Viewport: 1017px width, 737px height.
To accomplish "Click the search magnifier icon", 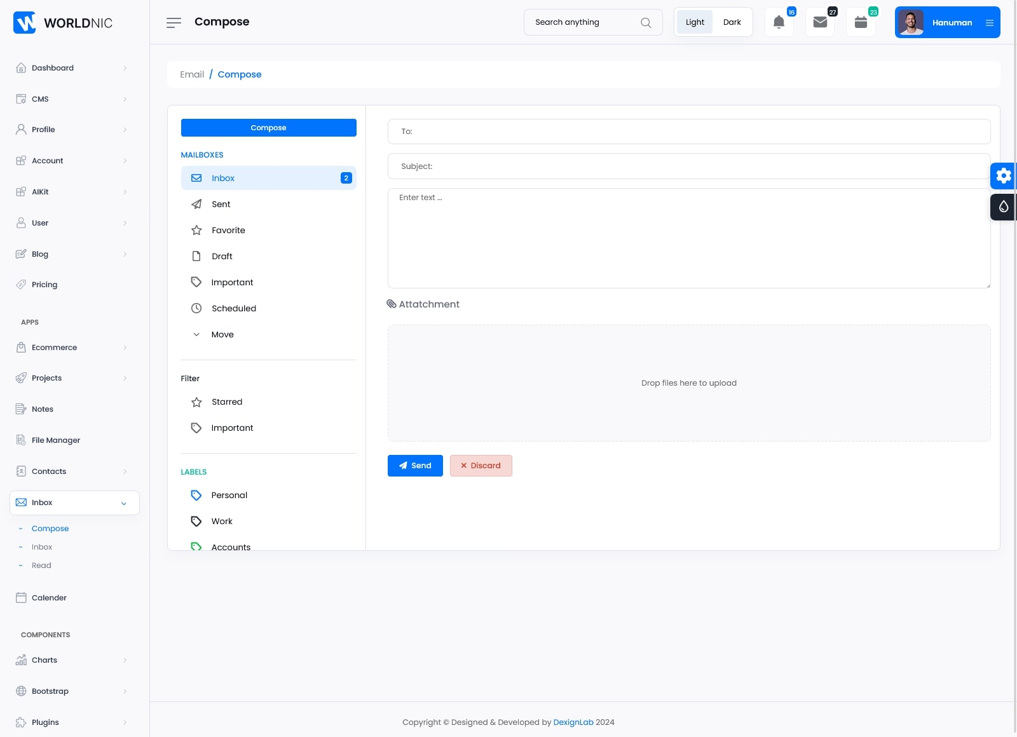I will [646, 22].
